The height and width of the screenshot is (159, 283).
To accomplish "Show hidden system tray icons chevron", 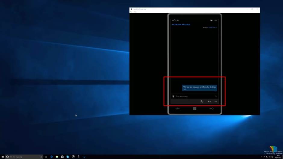I will coord(262,157).
